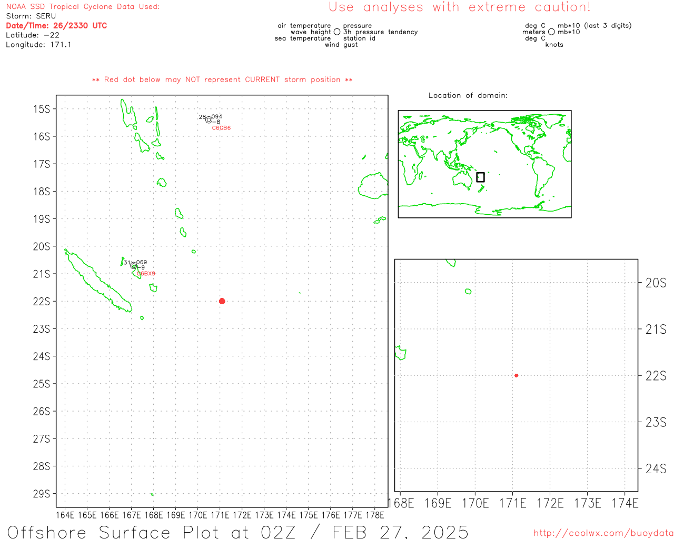
Task: Click the 'Longitude: 171.1' text
Action: pos(38,45)
